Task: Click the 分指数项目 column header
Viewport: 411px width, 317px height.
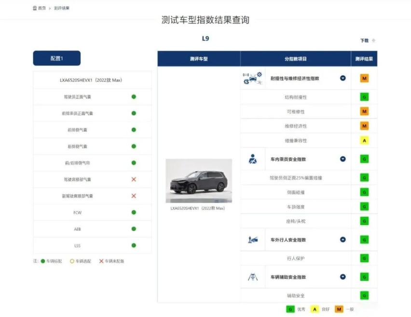Action: (295, 59)
